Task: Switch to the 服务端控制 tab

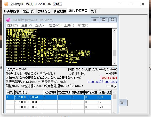Action: (x=12, y=11)
